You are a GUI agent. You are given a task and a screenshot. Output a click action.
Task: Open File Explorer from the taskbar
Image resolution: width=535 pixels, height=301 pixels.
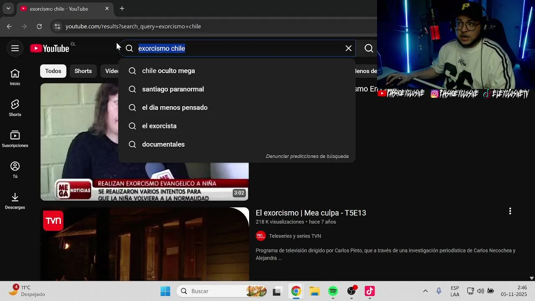[x=314, y=291]
